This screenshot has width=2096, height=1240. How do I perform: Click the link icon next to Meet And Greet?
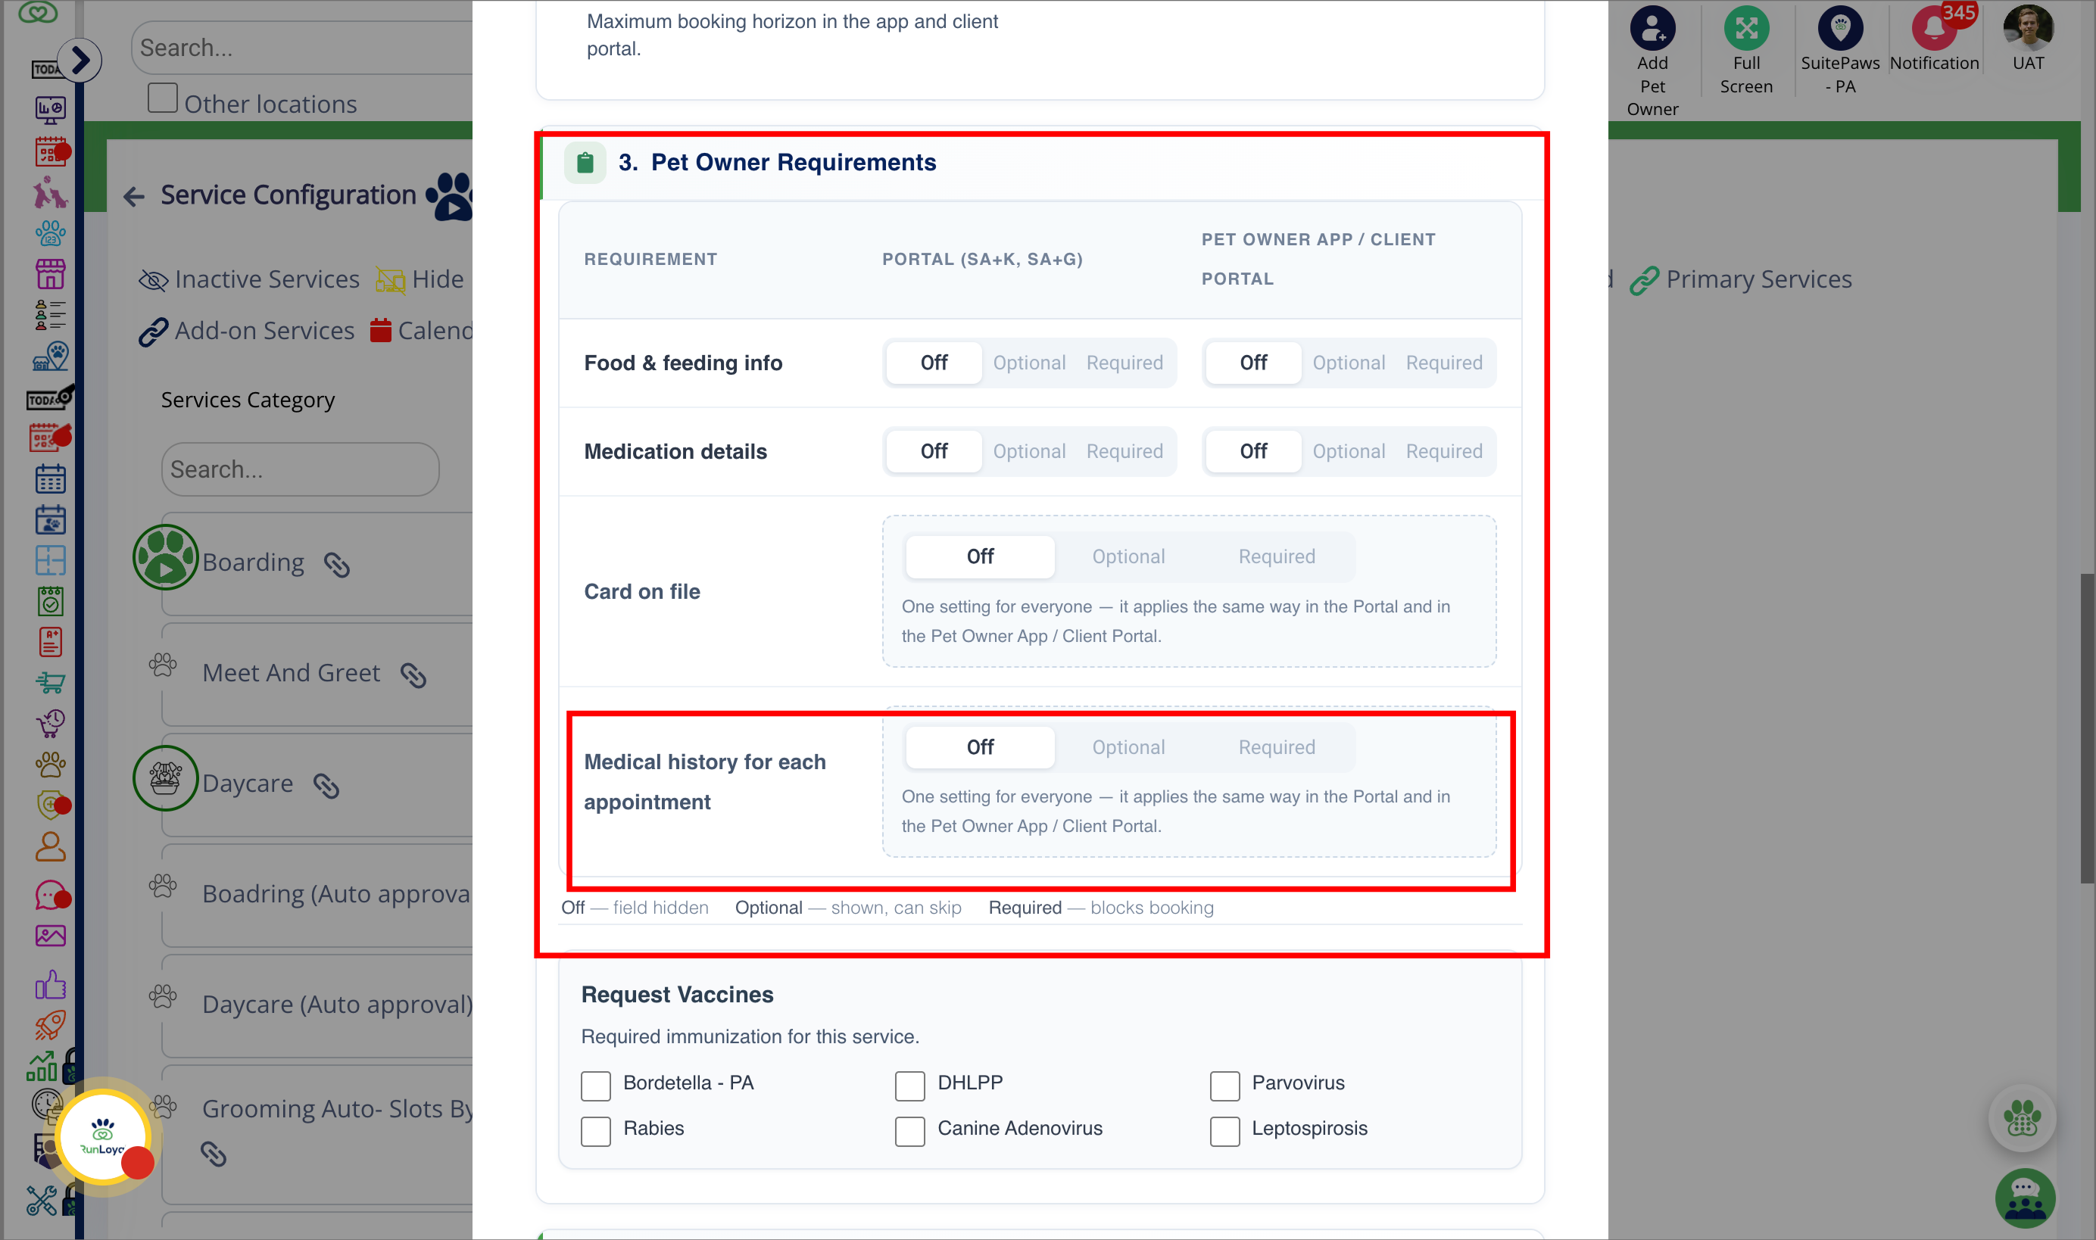click(413, 675)
